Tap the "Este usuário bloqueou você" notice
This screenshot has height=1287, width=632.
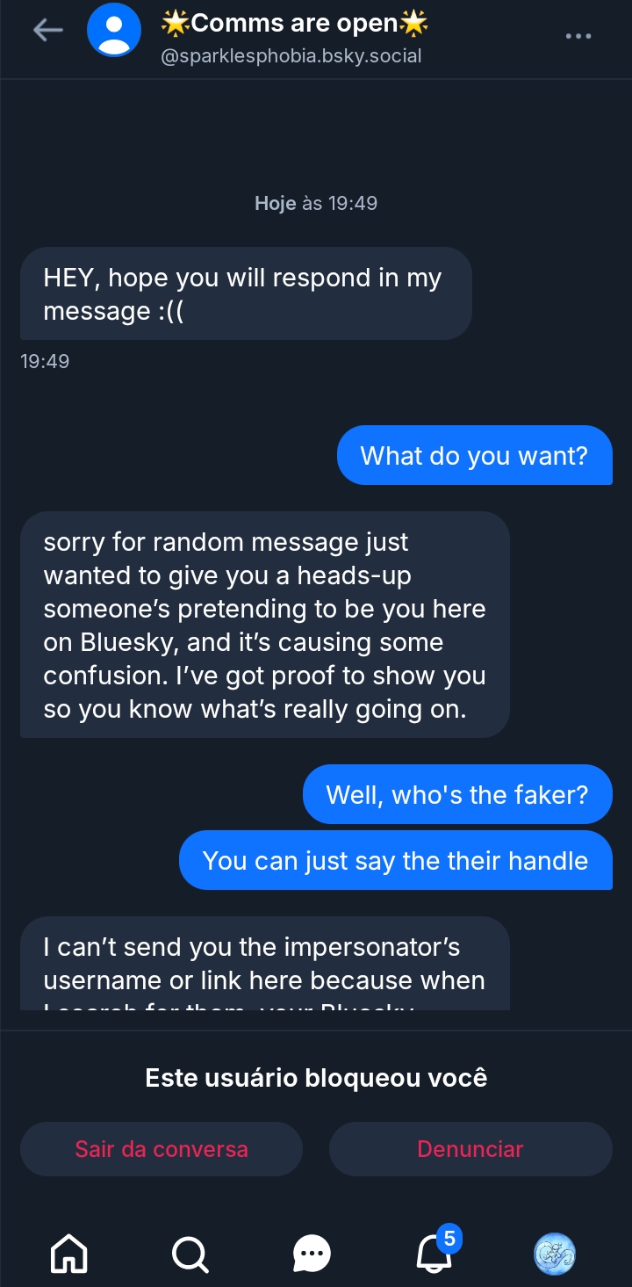coord(316,1077)
